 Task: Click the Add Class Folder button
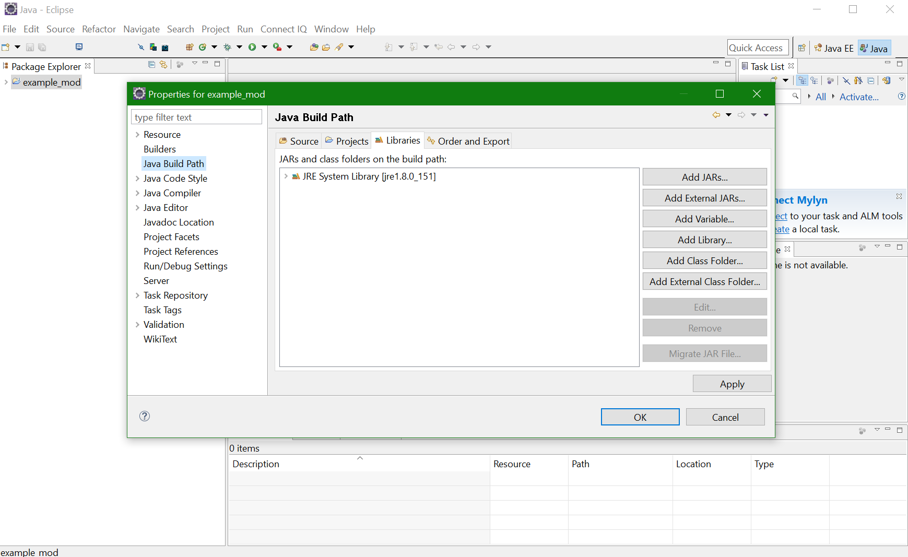(704, 260)
